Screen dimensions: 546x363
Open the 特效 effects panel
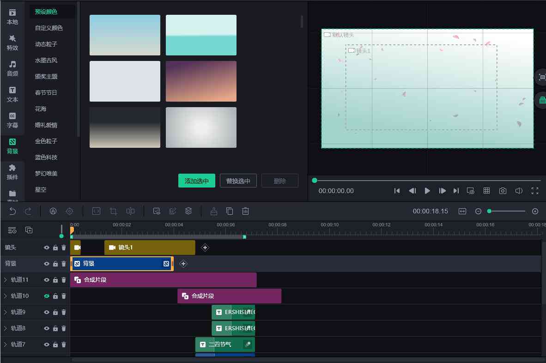coord(12,43)
